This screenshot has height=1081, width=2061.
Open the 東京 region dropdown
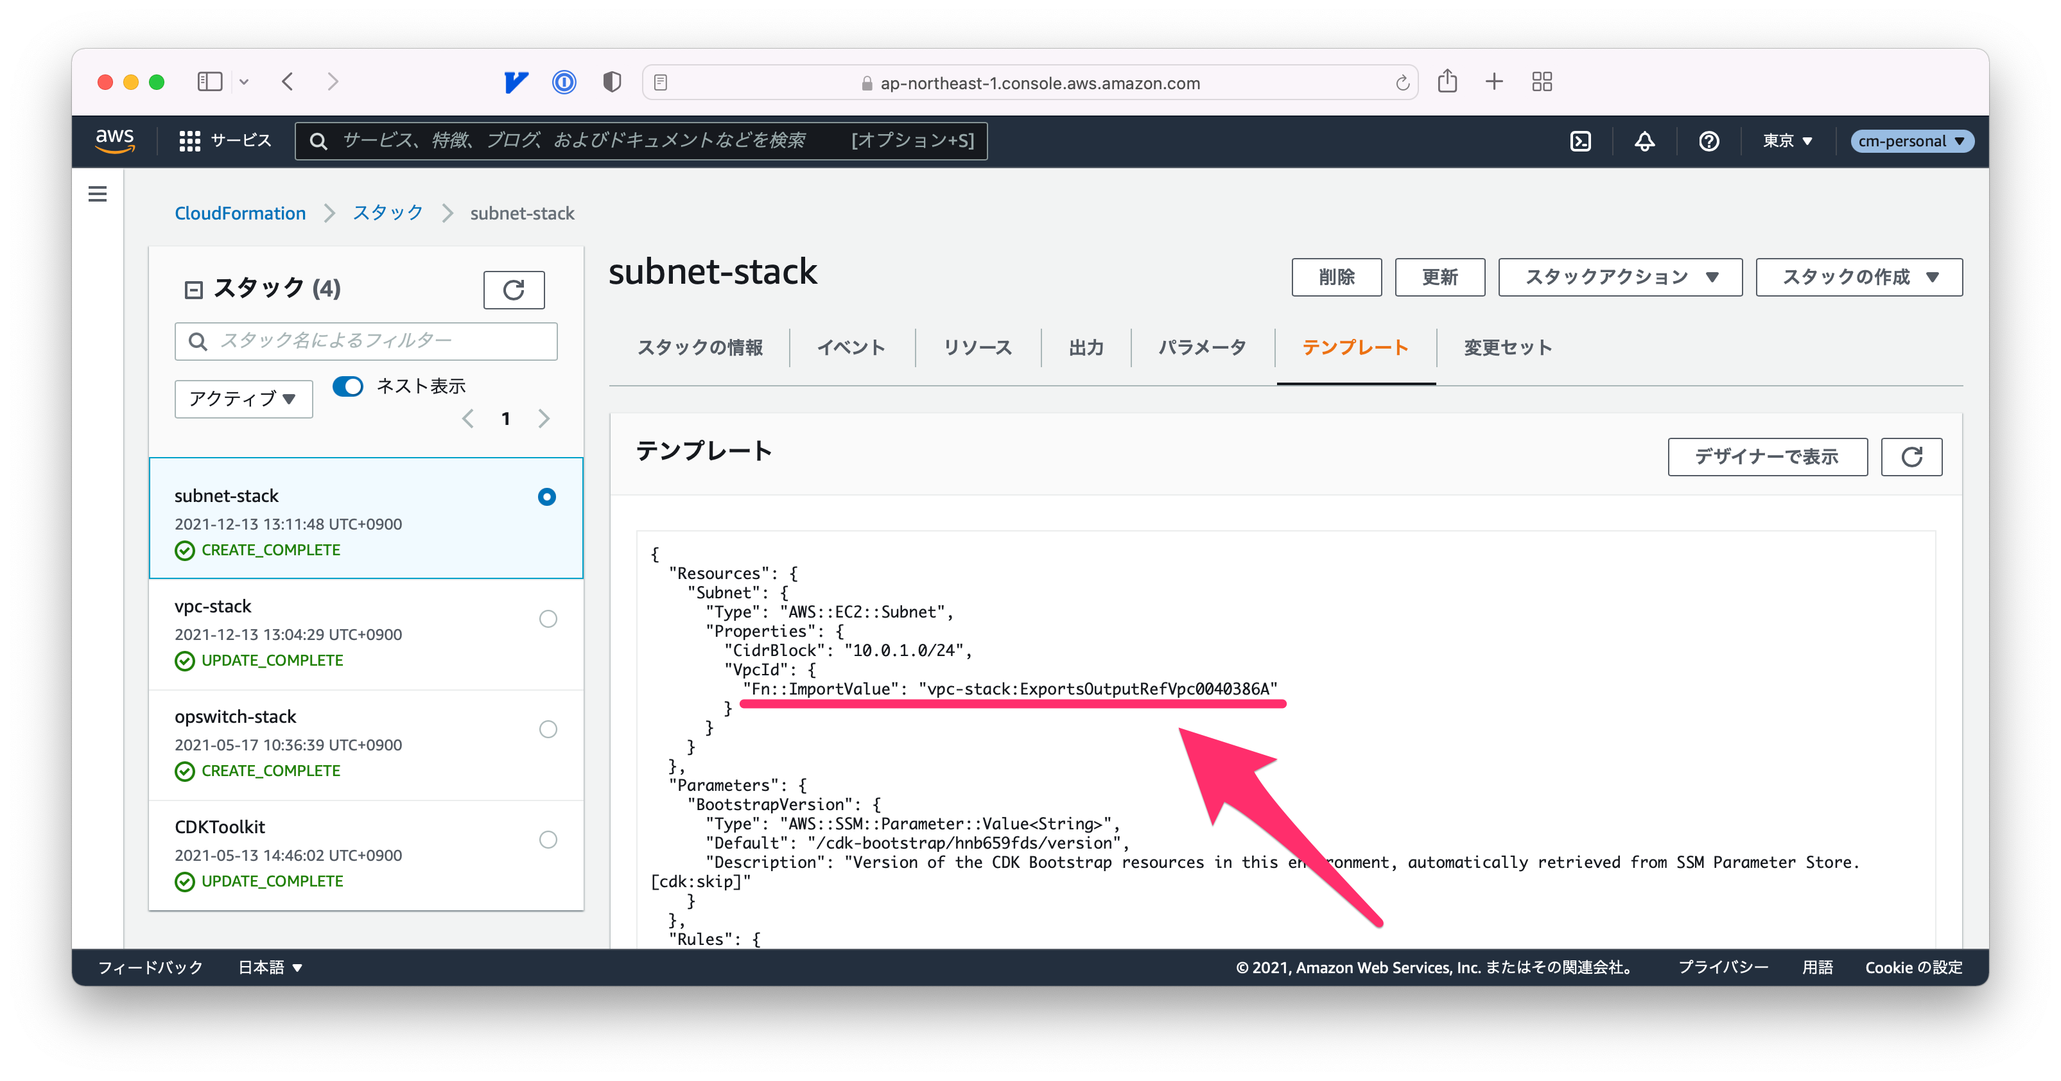pyautogui.click(x=1787, y=141)
